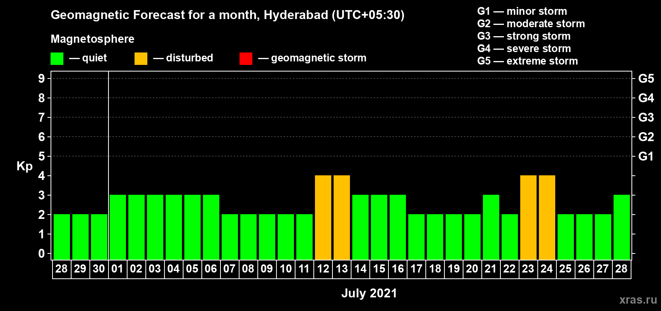Click the 'Magnetosphere' heading
The height and width of the screenshot is (311, 661).
click(x=93, y=39)
